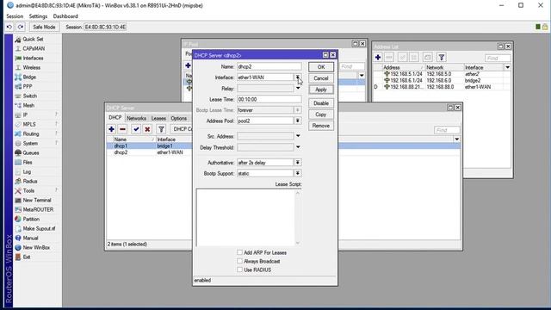Expand the Src. Address field arrow
The height and width of the screenshot is (310, 551).
click(x=298, y=136)
